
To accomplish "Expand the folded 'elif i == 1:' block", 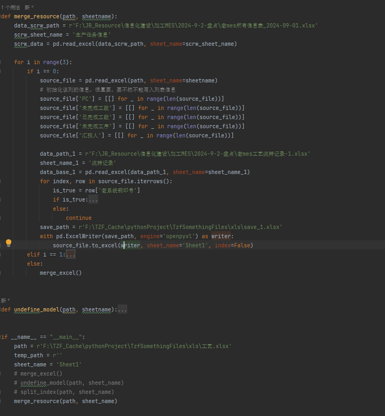I will point(70,254).
